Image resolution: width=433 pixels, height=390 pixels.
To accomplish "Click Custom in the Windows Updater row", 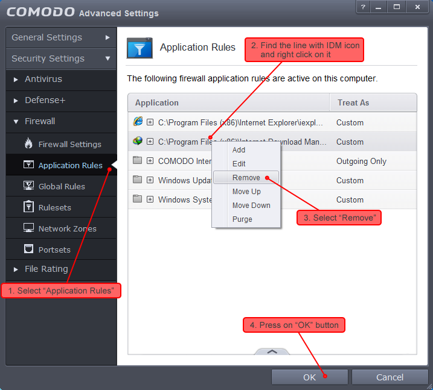I will (x=350, y=180).
